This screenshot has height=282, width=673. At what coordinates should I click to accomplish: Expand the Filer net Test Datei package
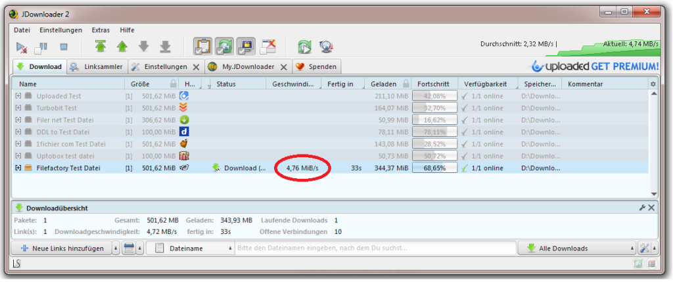coord(18,120)
